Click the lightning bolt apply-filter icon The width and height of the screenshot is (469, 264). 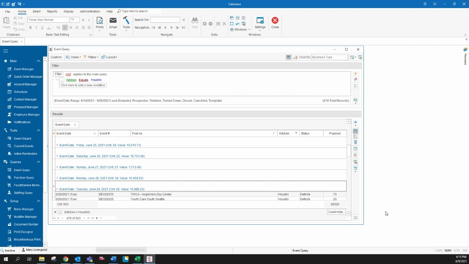click(355, 74)
